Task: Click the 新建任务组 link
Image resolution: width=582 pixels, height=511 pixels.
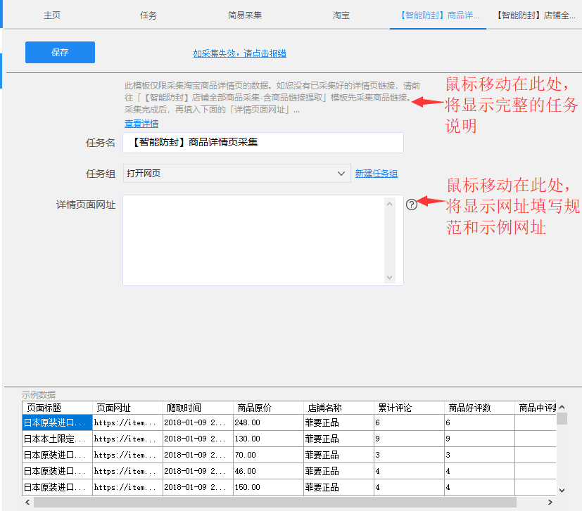Action: coord(376,173)
